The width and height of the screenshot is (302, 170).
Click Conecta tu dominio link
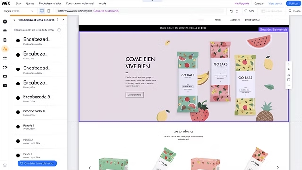tap(106, 11)
